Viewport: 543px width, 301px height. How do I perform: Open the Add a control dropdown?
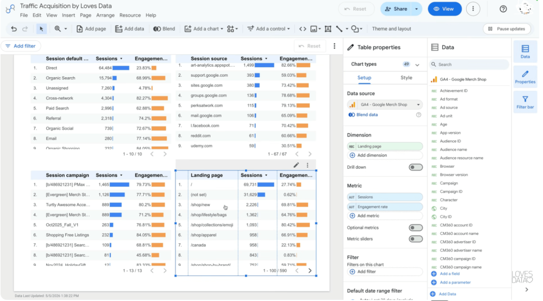click(269, 29)
